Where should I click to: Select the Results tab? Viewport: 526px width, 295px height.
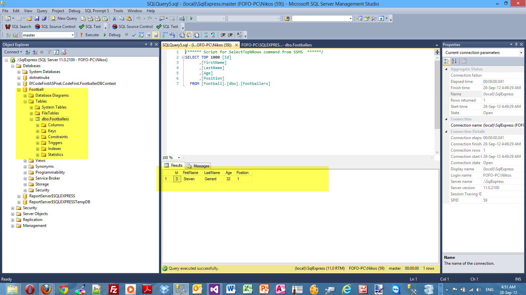tap(173, 165)
